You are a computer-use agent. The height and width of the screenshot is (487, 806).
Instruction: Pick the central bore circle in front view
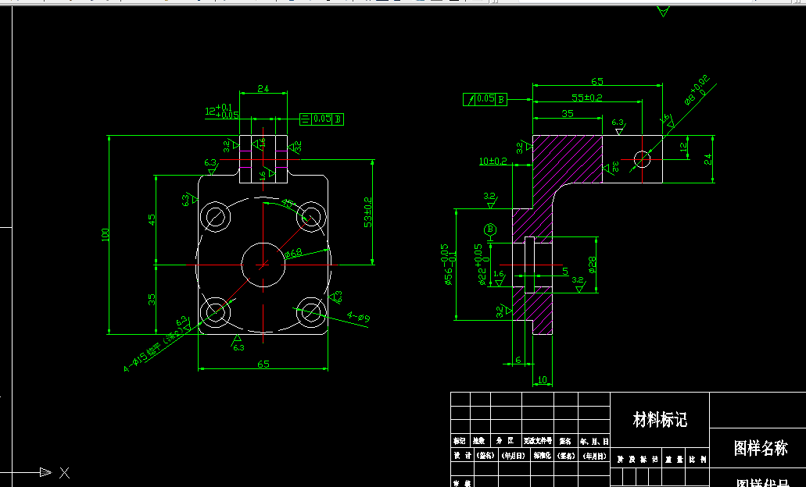(x=263, y=265)
